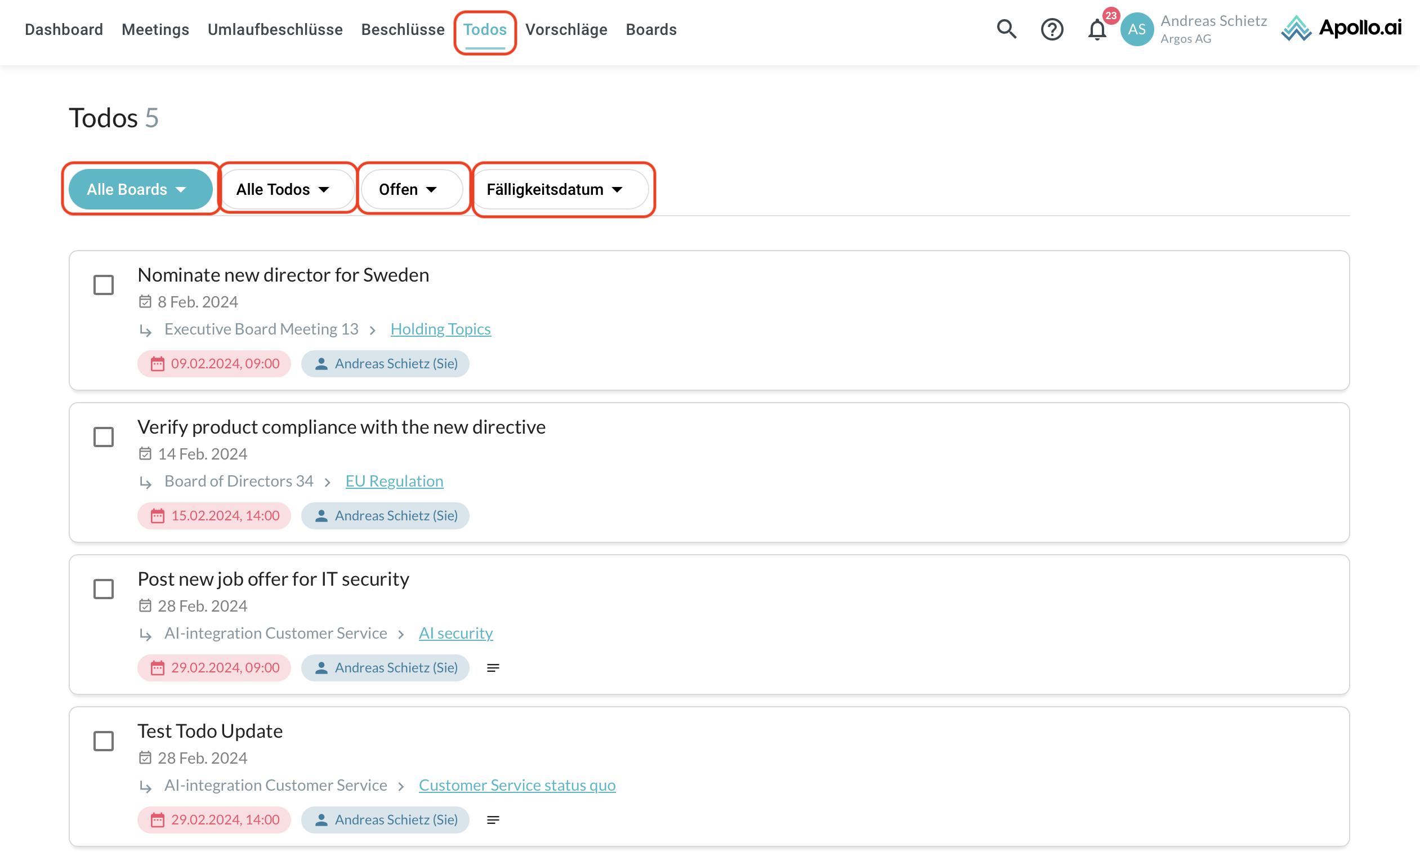Open the search magnifier icon
This screenshot has width=1420, height=856.
point(1006,29)
